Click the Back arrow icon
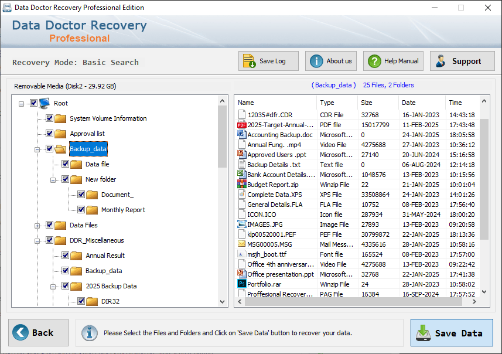 21,332
